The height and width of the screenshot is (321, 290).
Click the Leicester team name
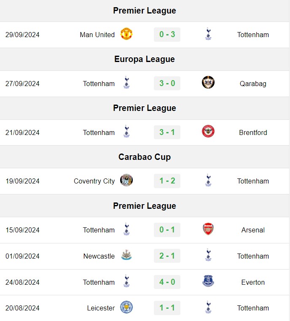[101, 308]
